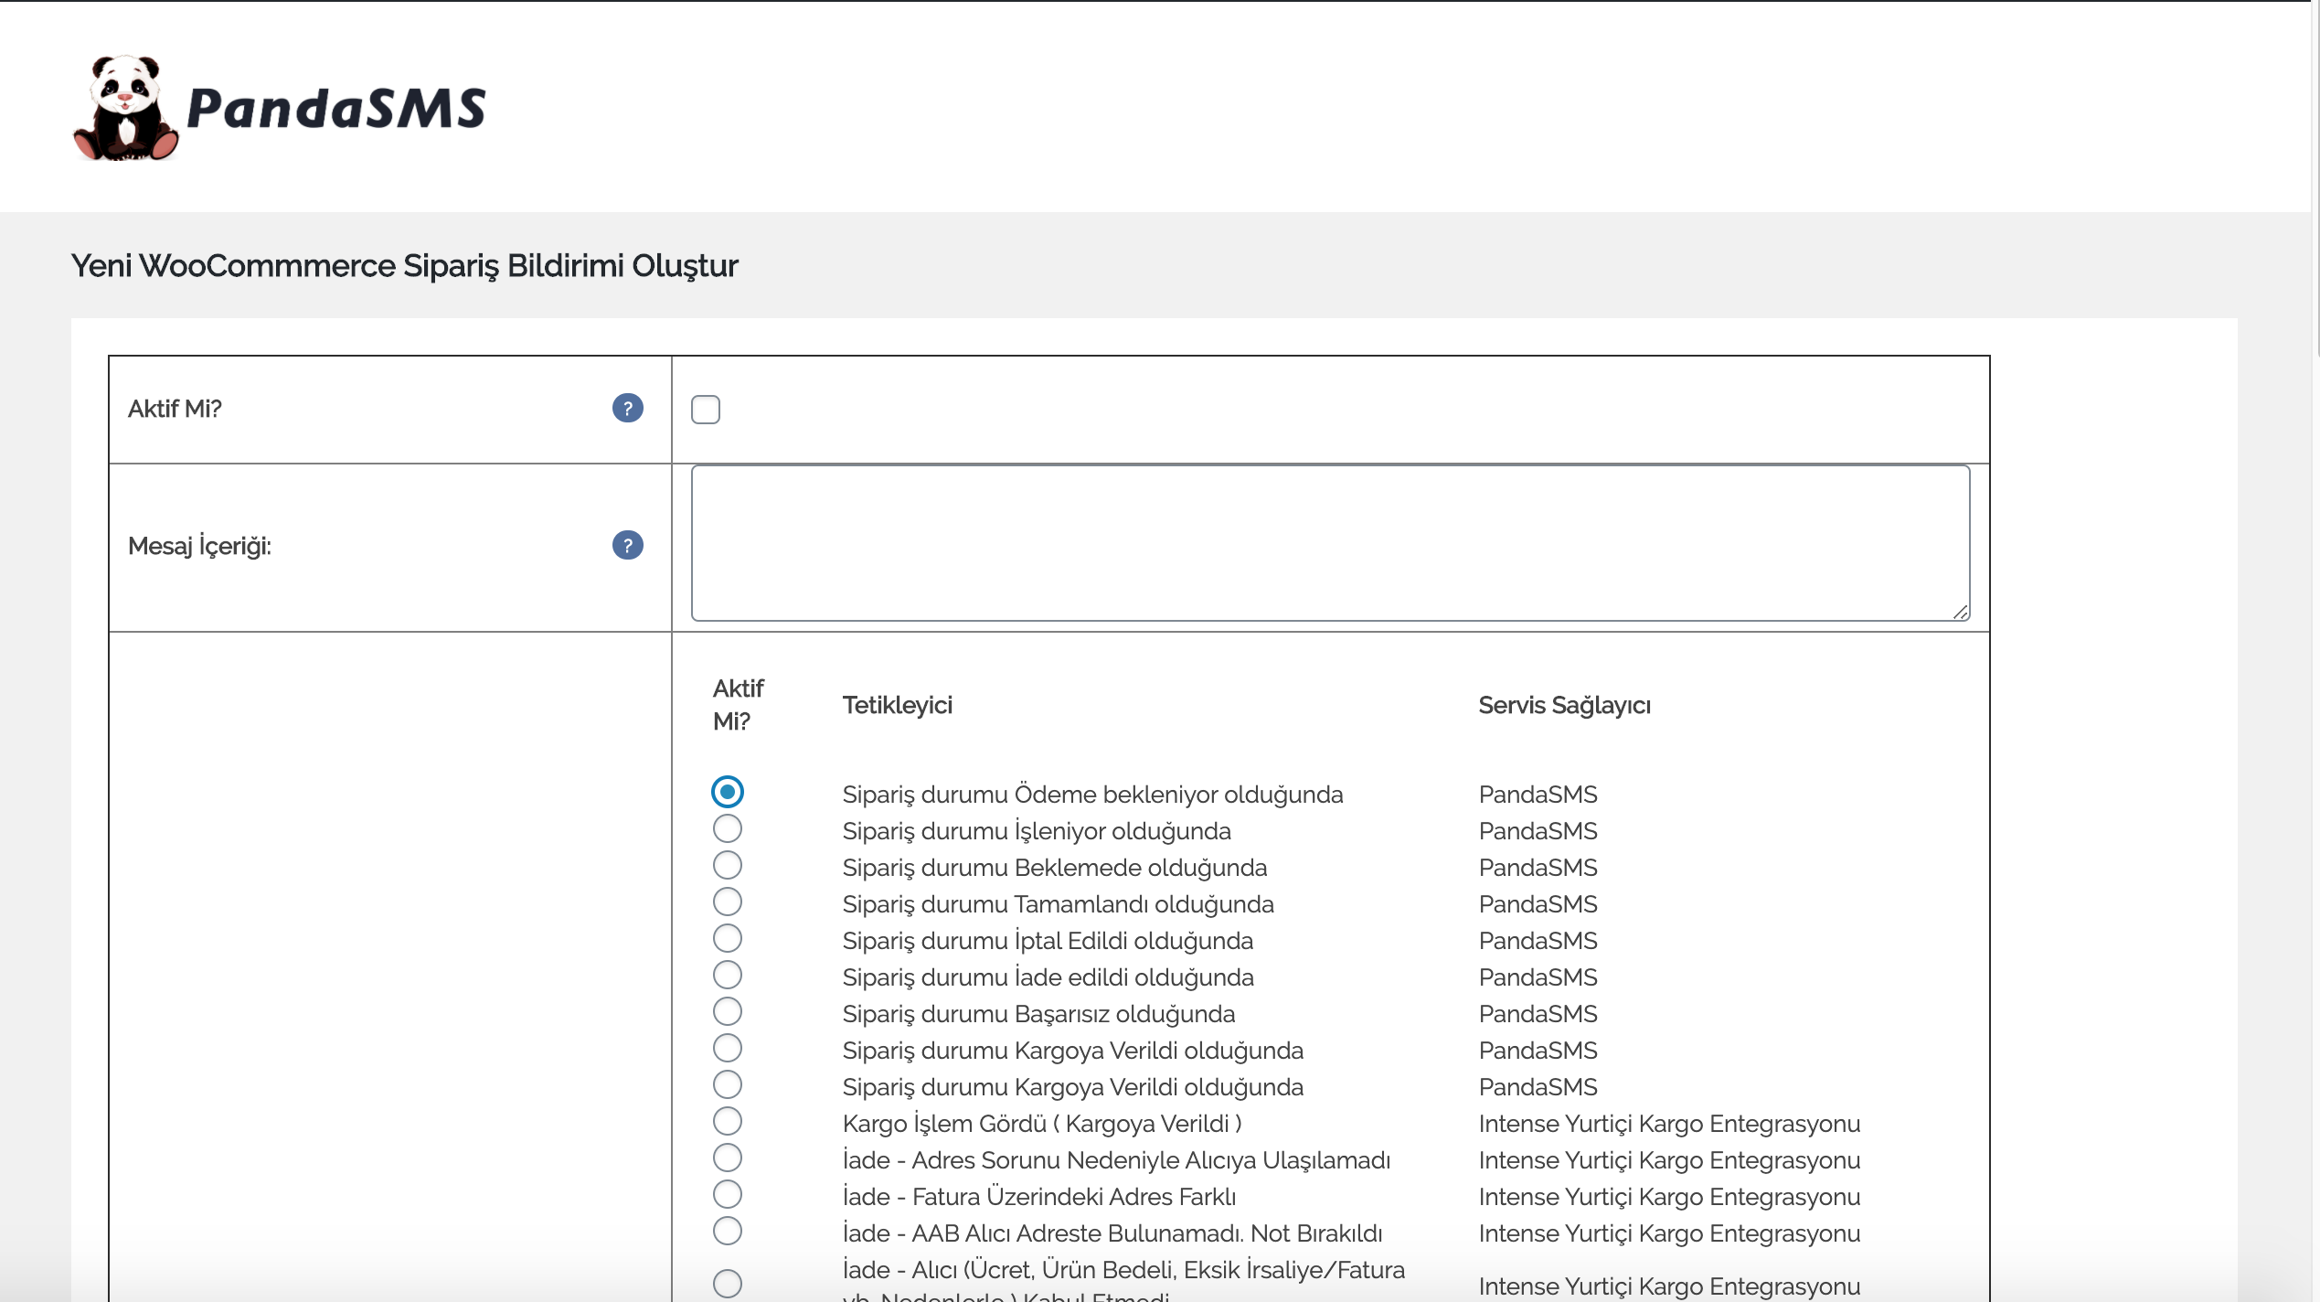Click the PandaSMS panda logo
This screenshot has width=2320, height=1302.
280,108
